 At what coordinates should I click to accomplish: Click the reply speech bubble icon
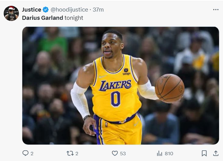(x=26, y=153)
